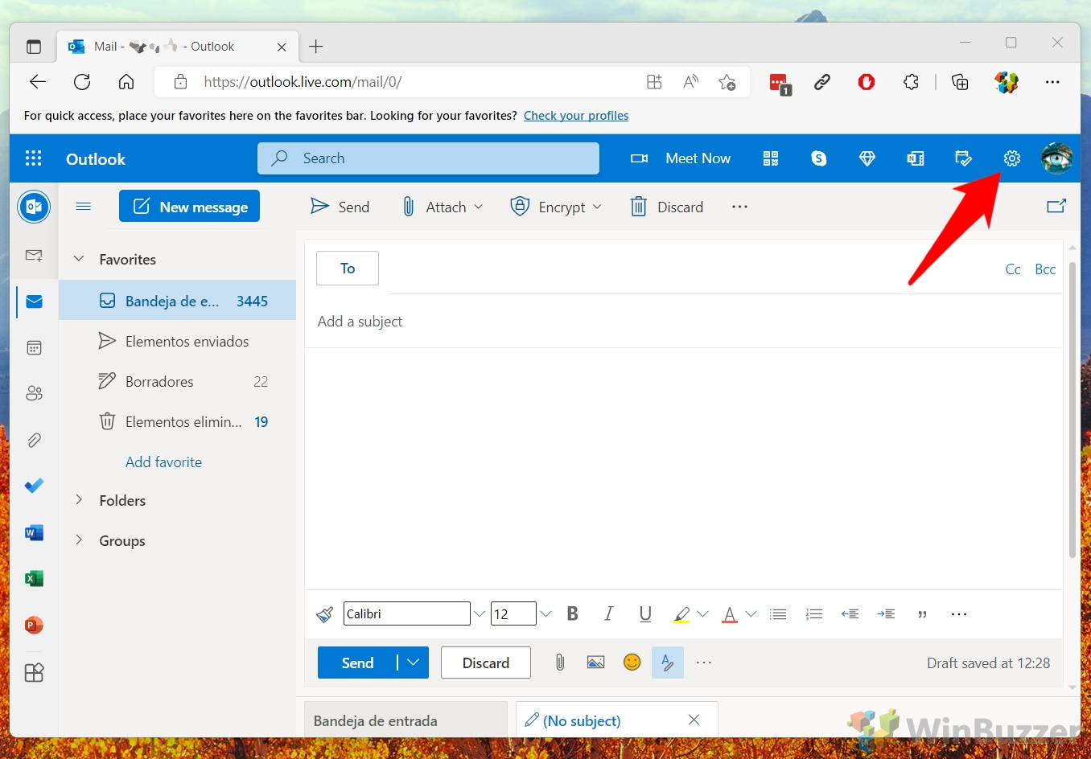Screen dimensions: 1091x759
Task: Toggle the bulleted list
Action: [778, 614]
